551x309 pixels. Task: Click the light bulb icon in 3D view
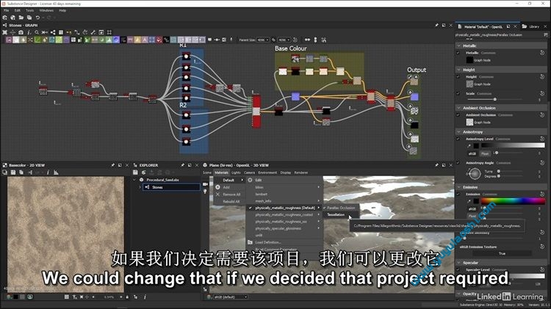(x=205, y=192)
